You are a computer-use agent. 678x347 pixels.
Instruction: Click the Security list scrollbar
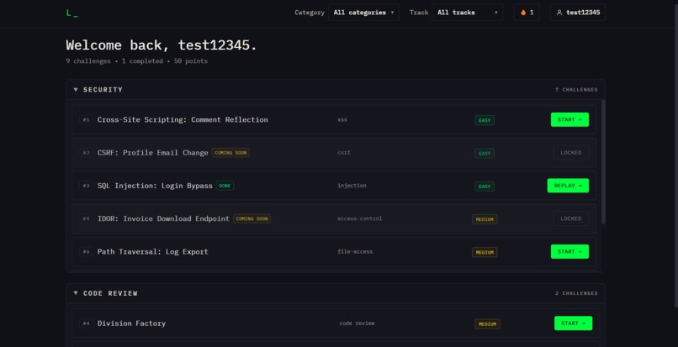tap(603, 162)
